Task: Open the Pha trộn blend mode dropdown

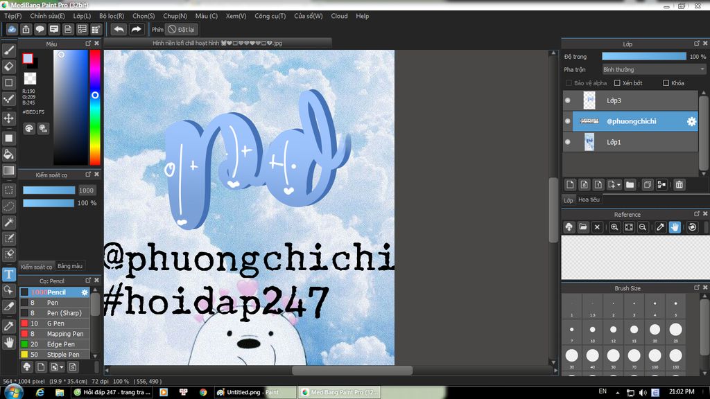Action: click(654, 70)
